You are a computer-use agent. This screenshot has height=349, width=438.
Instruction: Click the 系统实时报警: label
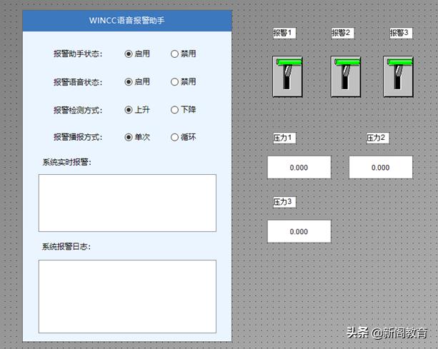point(66,162)
